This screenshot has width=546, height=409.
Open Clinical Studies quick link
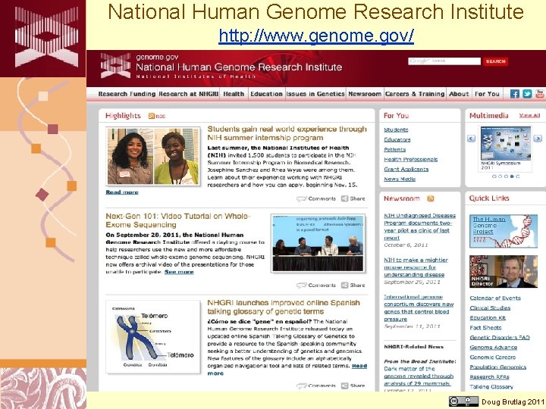click(x=490, y=308)
